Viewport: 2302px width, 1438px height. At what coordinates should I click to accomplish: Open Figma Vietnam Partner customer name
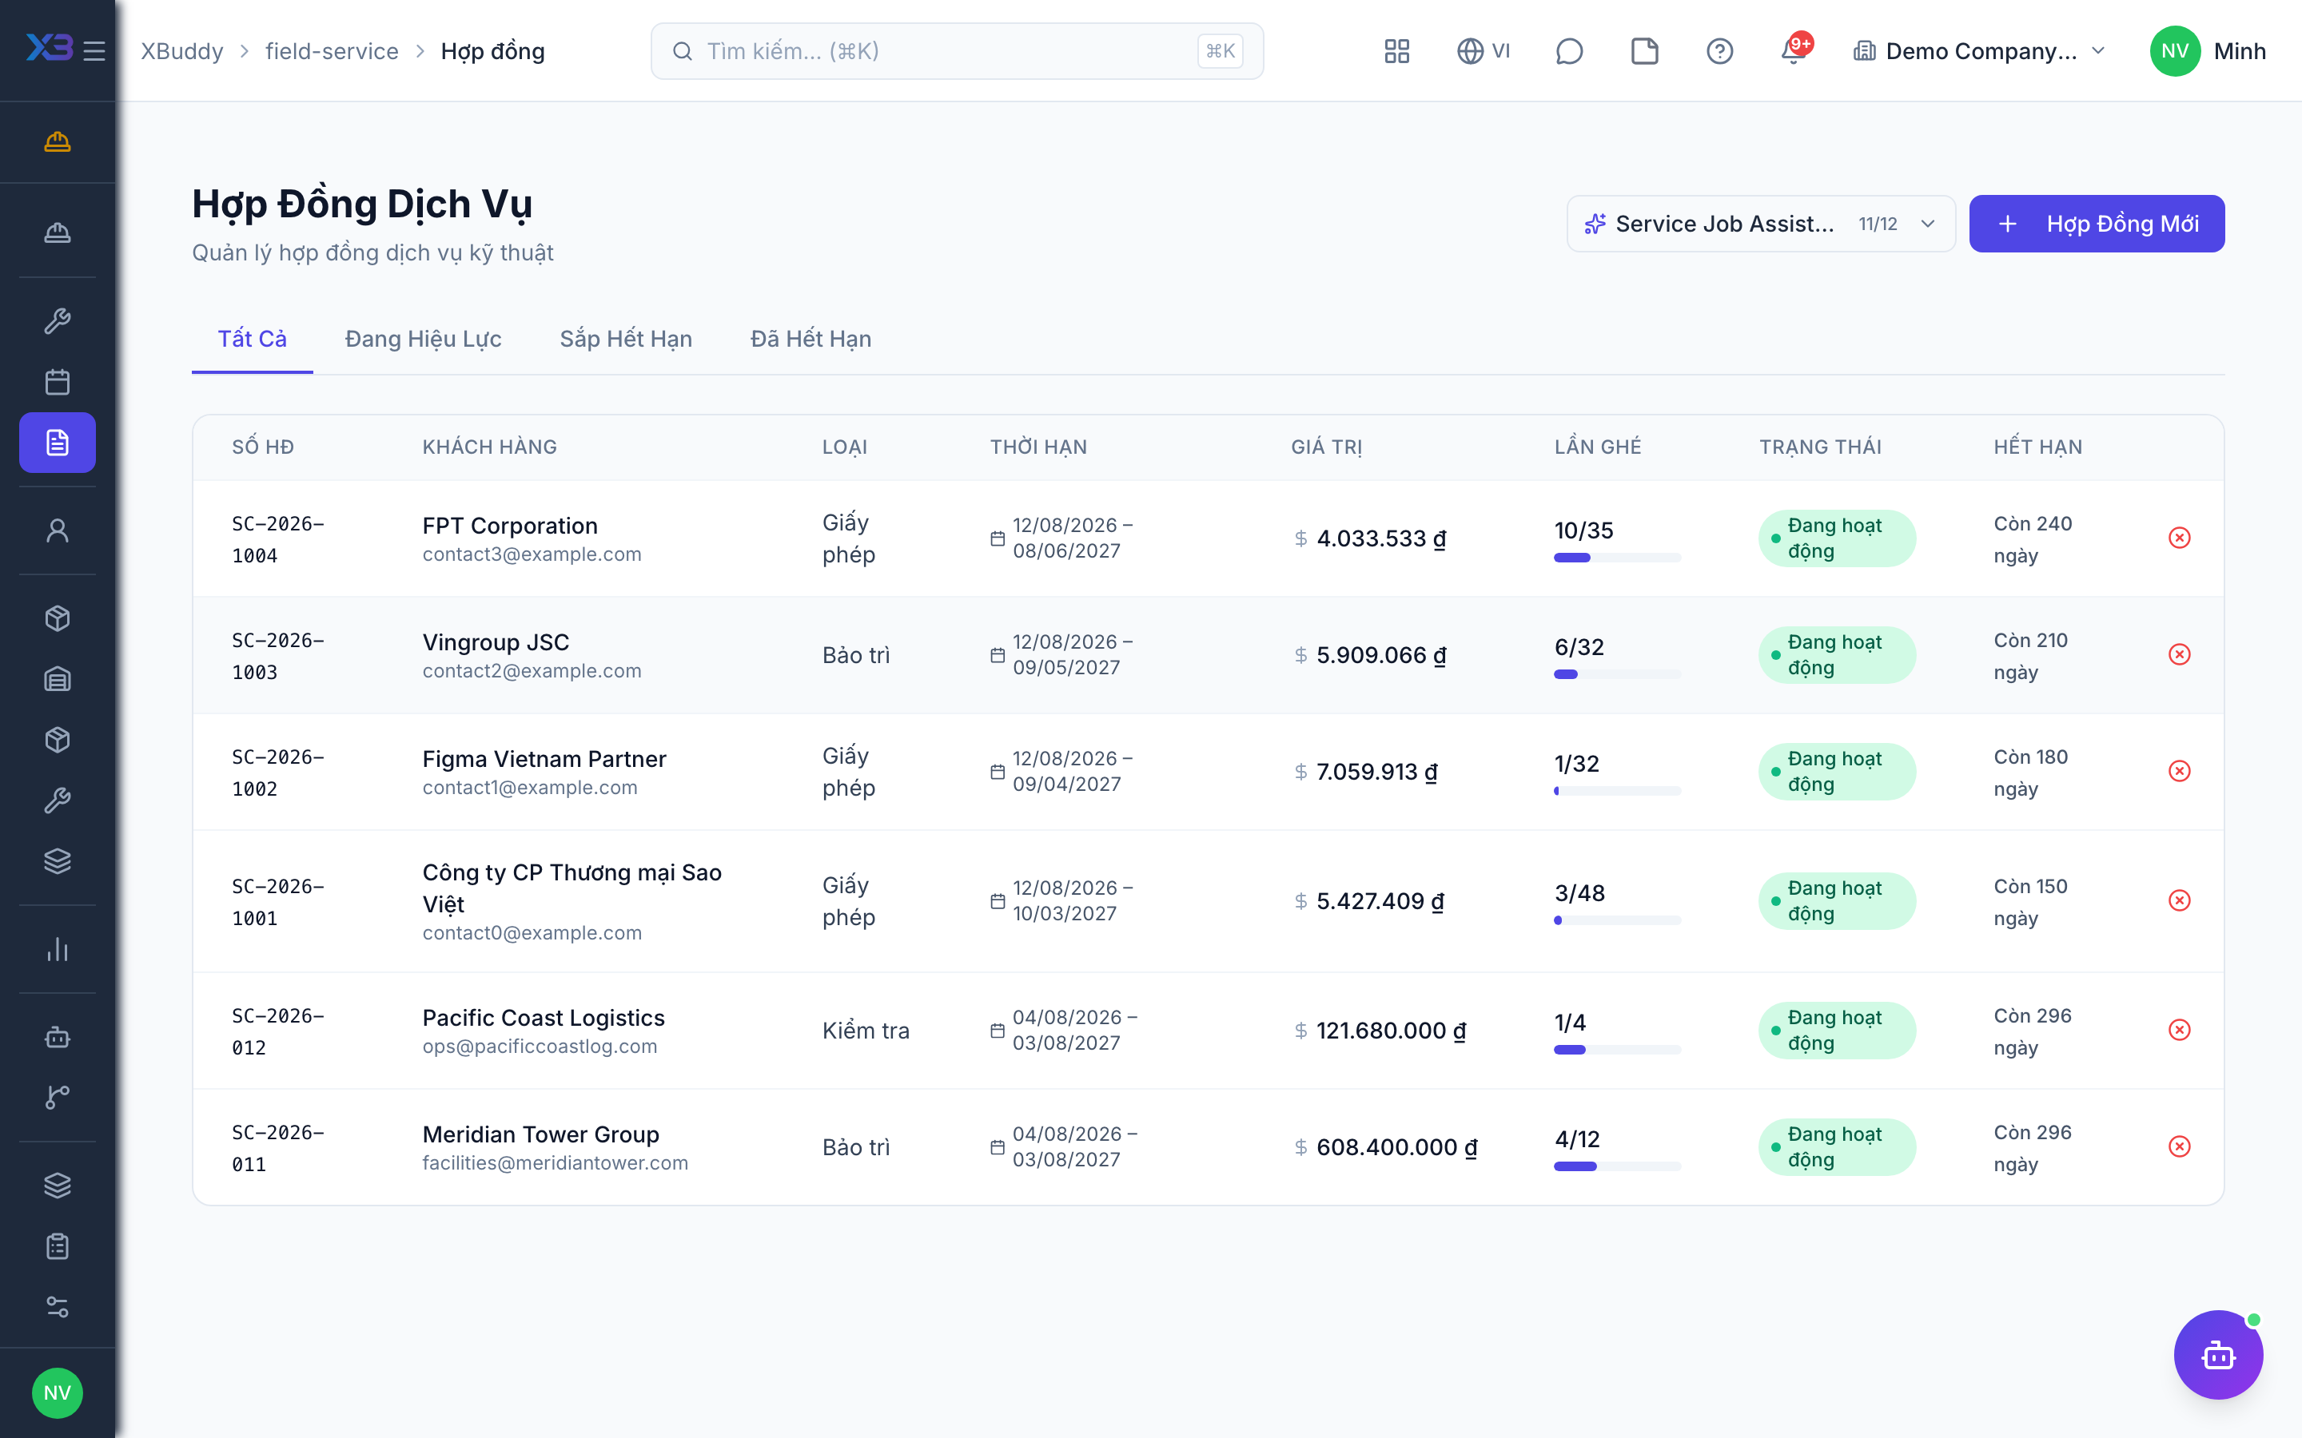[x=544, y=759]
